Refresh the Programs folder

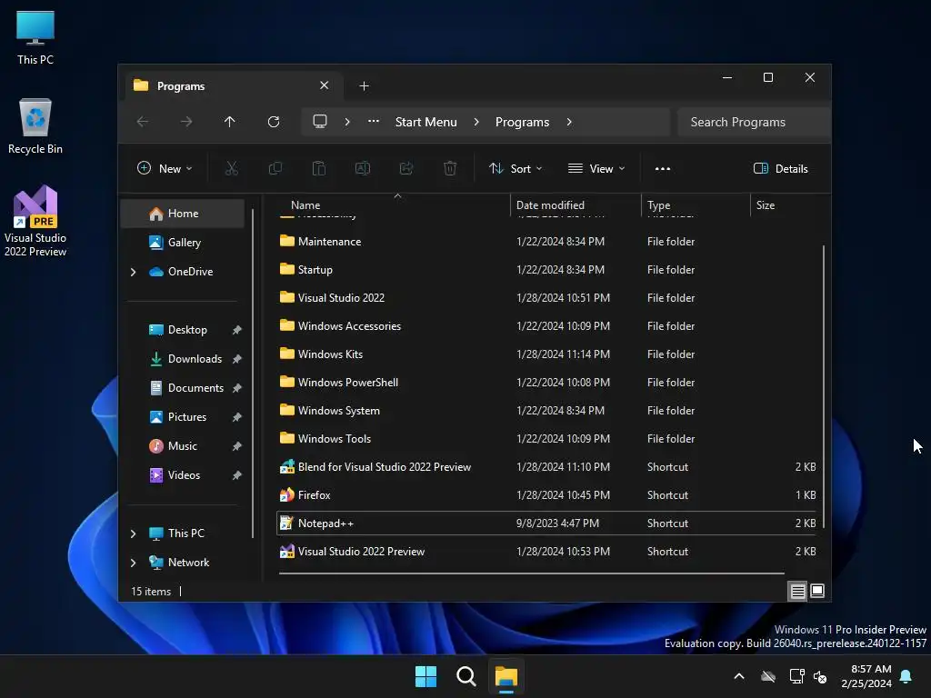pos(273,122)
